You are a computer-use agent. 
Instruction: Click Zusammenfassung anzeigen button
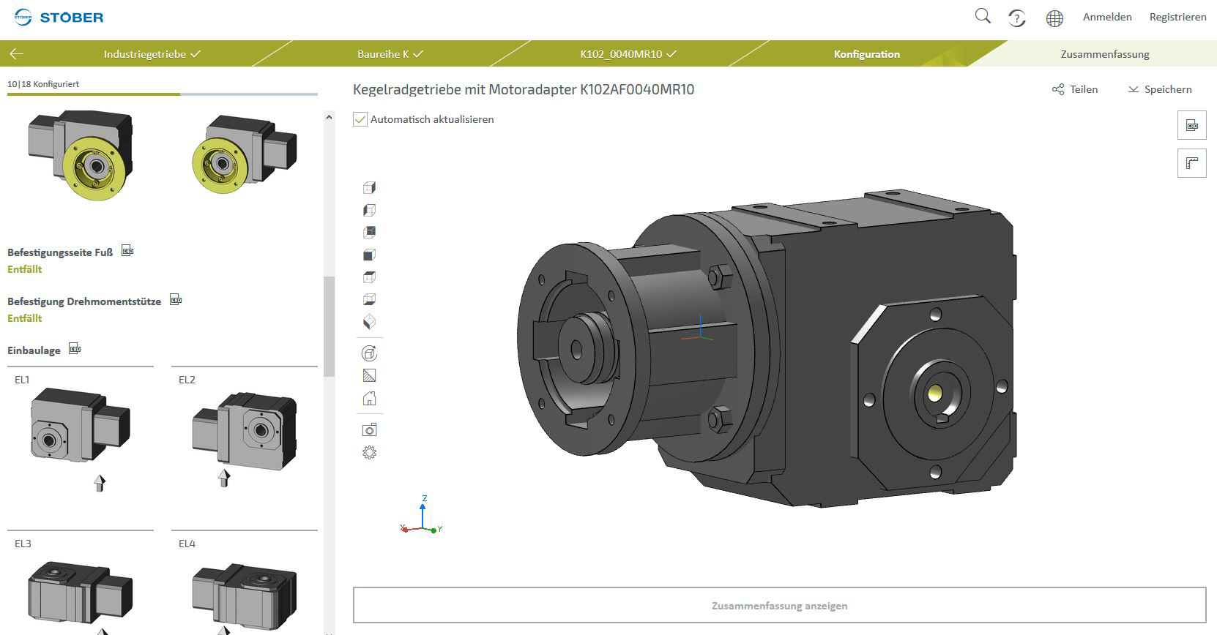coord(779,606)
